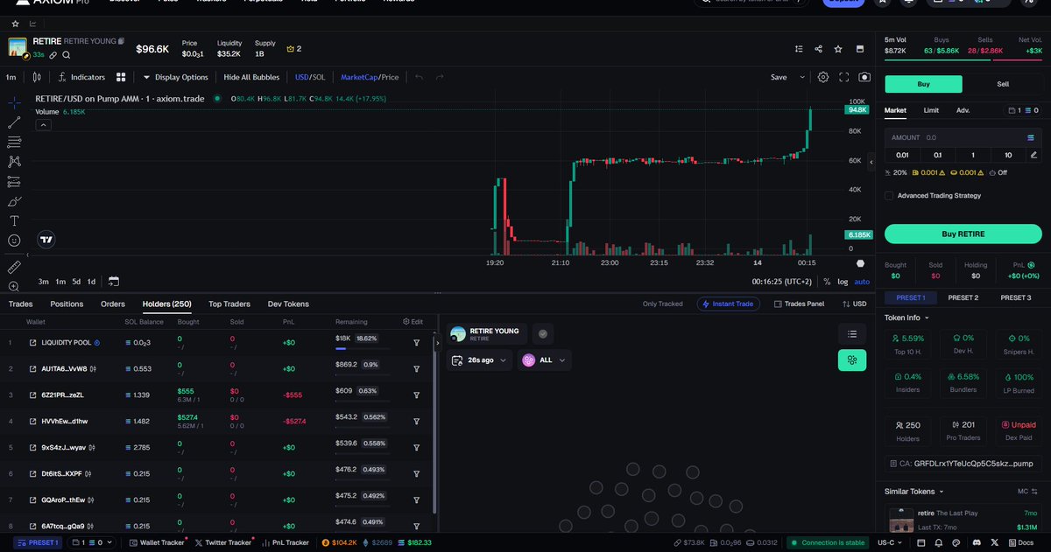Hide All Bubbles on chart
The image size is (1051, 552).
tap(250, 77)
